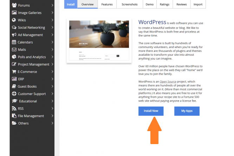This screenshot has width=234, height=156.
Task: Expand the Polls and Analytics chevron
Action: [52, 57]
